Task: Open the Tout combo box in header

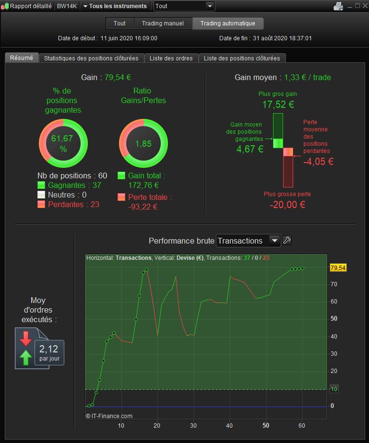Action: (x=184, y=6)
